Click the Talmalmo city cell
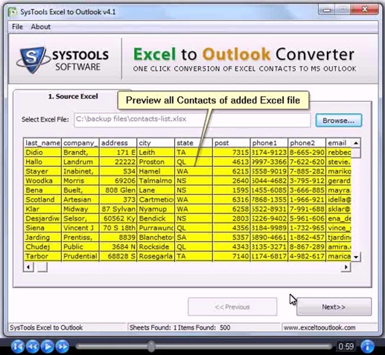 (x=156, y=181)
